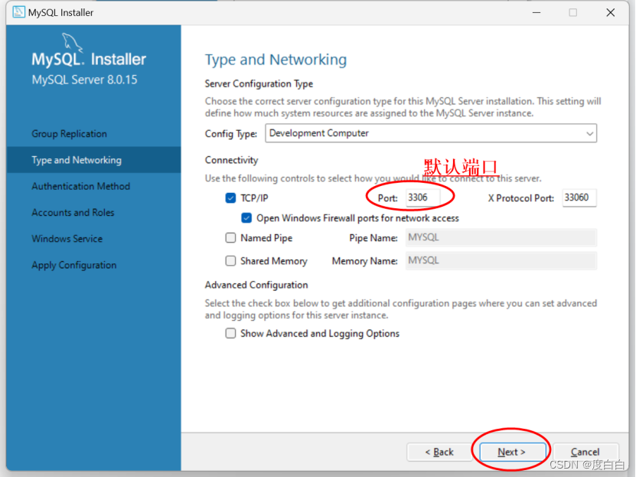Viewport: 636px width, 477px height.
Task: Click the Pipe Name field
Action: pos(501,237)
